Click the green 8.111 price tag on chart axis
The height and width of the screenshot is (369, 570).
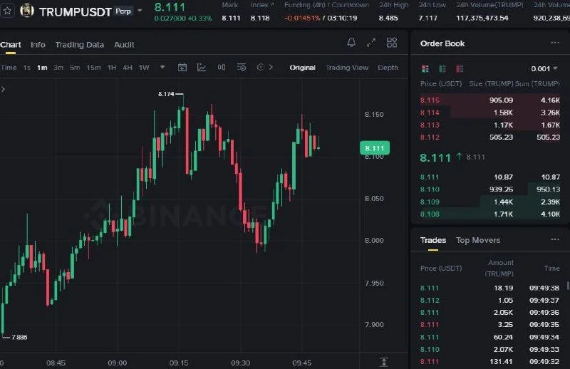(375, 148)
